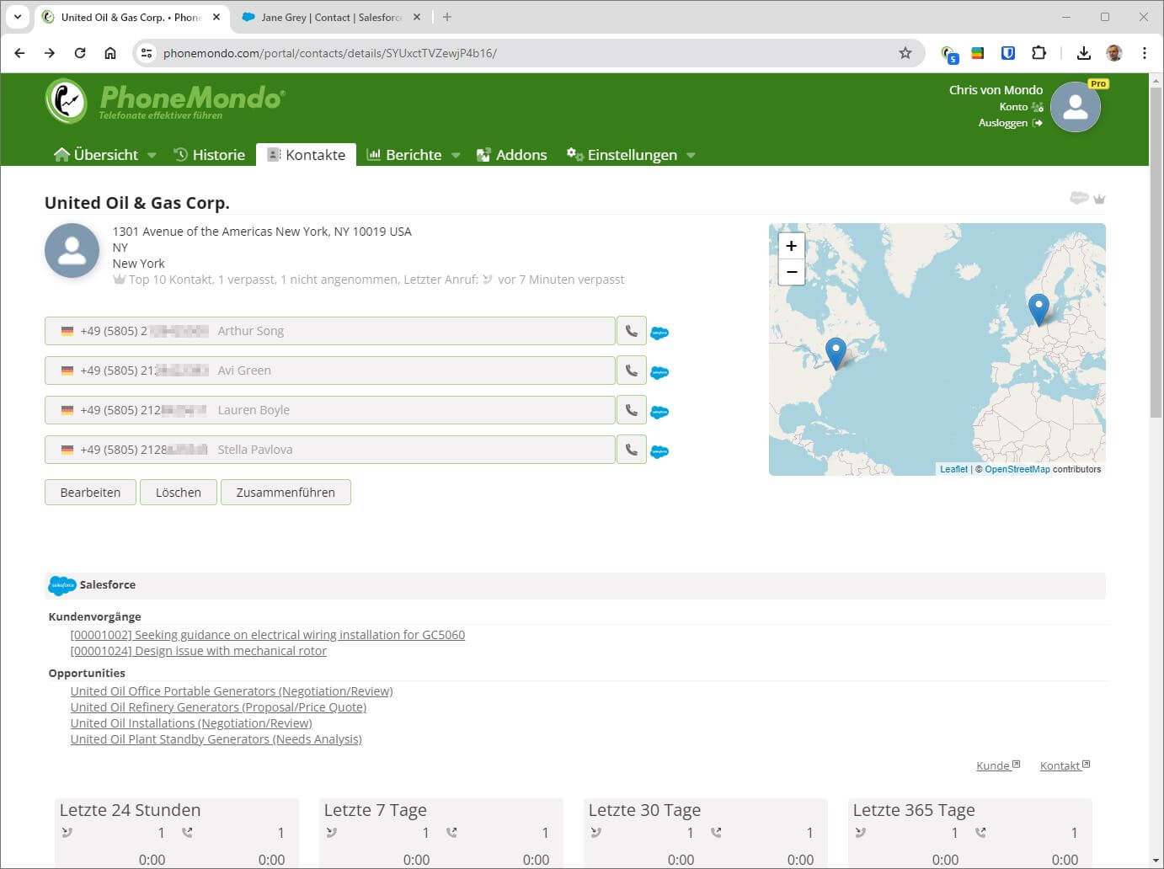Open the Salesforce cloud icon beside Avi Green
Screen dimensions: 1164x869
(659, 371)
